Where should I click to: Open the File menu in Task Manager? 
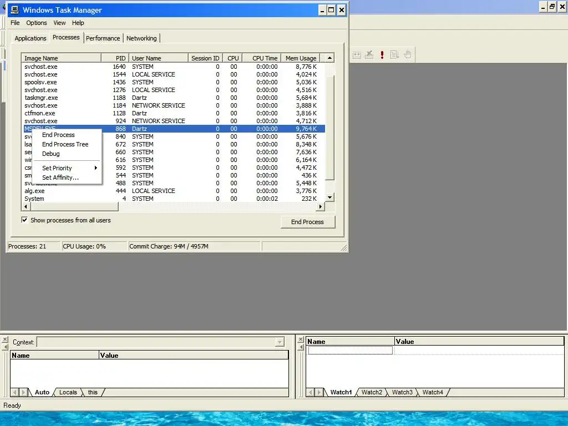15,23
